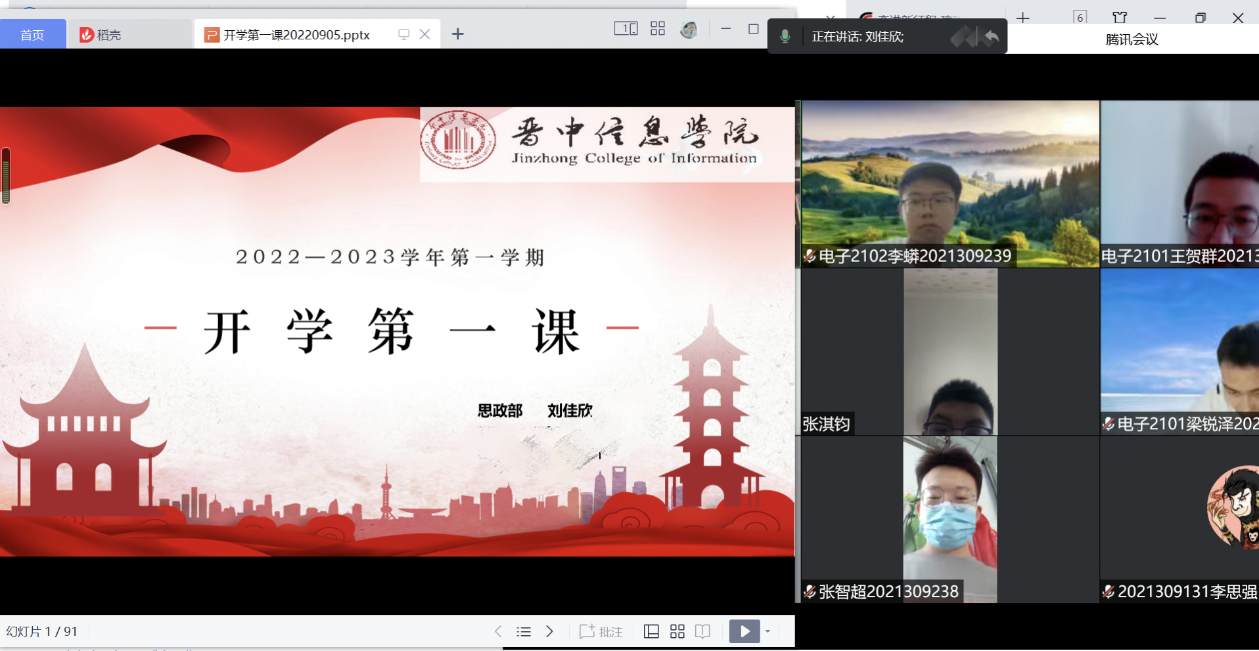Add a new WPS tab with plus button
This screenshot has width=1259, height=651.
[x=458, y=34]
